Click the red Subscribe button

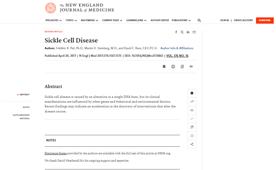[x=265, y=20]
